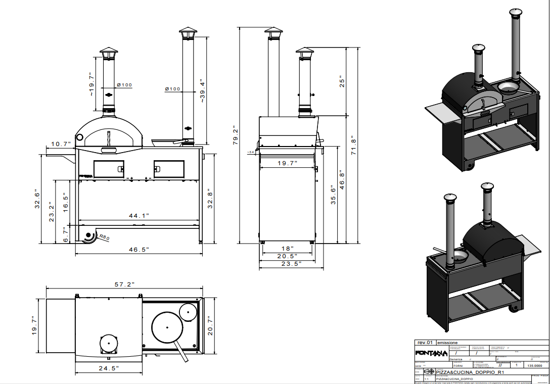The height and width of the screenshot is (384, 550).
Task: Click the FONTANA logo in the title block
Action: pos(431,353)
